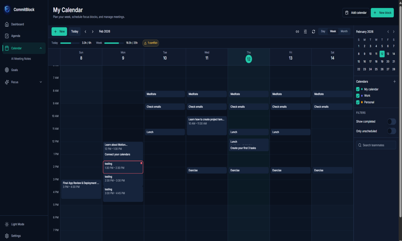
Task: Click the Goals target icon
Action: click(7, 70)
